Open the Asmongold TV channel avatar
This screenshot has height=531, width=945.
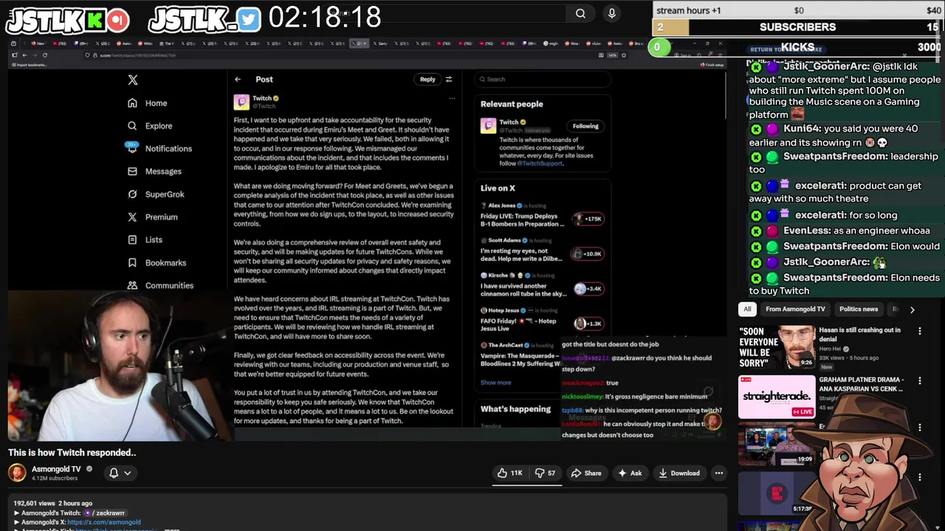17,473
